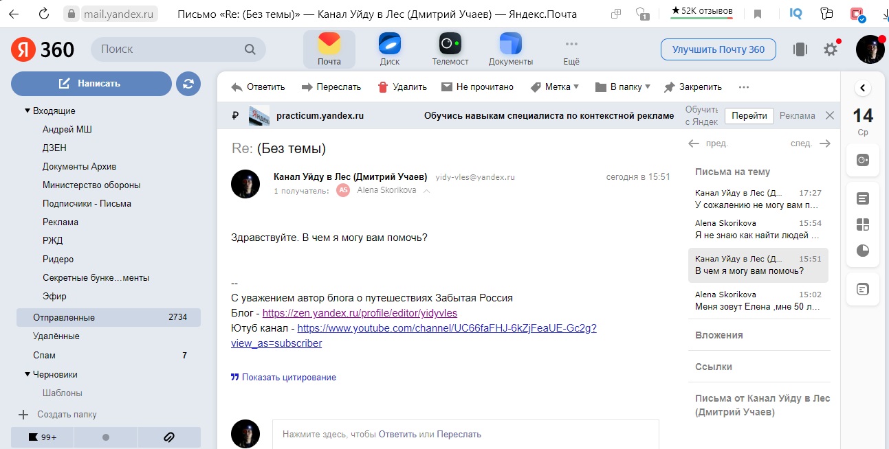Mark letter as Не прочитано
The image size is (889, 449).
pos(477,87)
